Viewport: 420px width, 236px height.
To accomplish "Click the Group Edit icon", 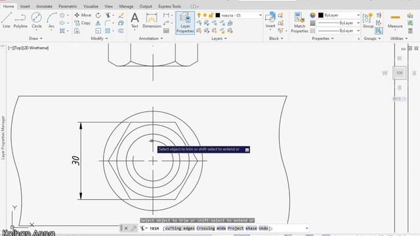I will [x=379, y=24].
